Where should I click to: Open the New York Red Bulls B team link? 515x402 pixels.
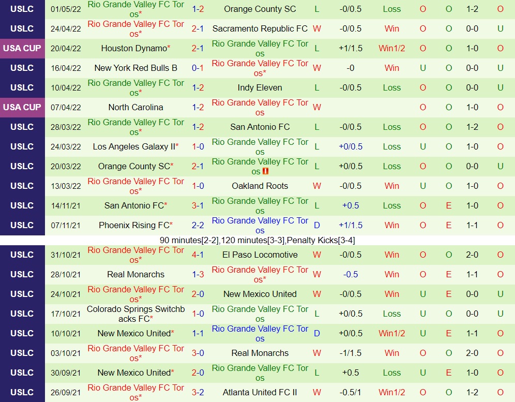(135, 68)
